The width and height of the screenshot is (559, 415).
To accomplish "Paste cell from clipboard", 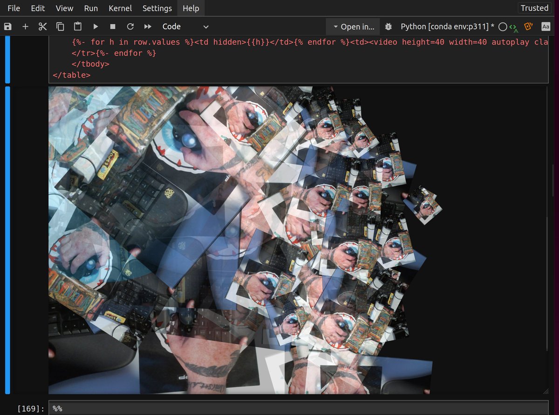I will click(x=78, y=27).
